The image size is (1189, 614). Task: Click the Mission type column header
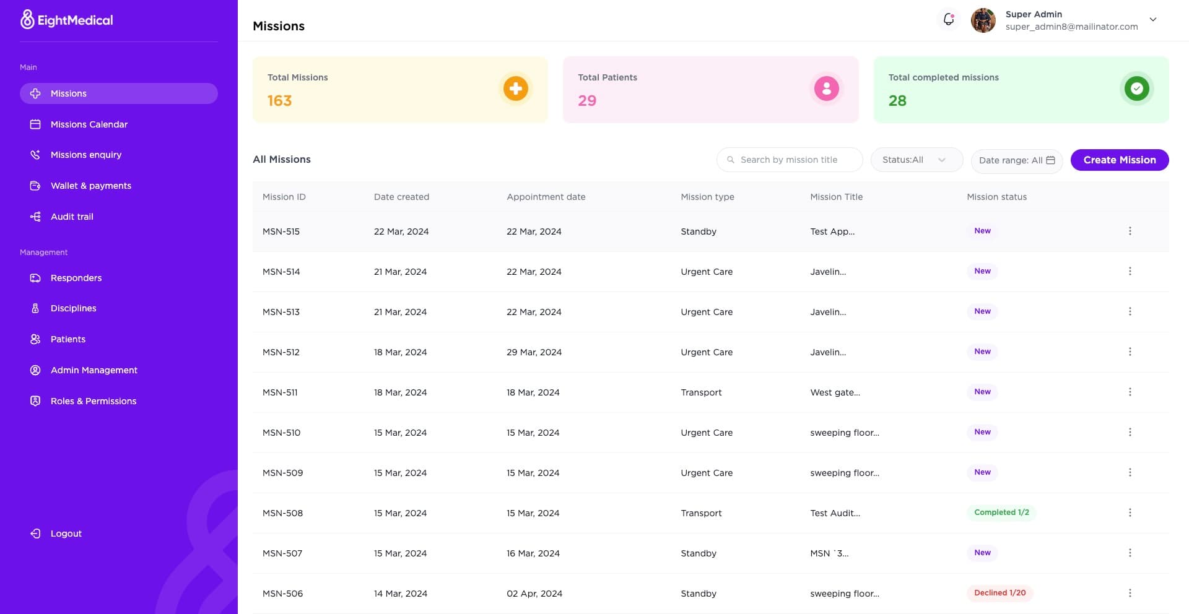coord(707,197)
